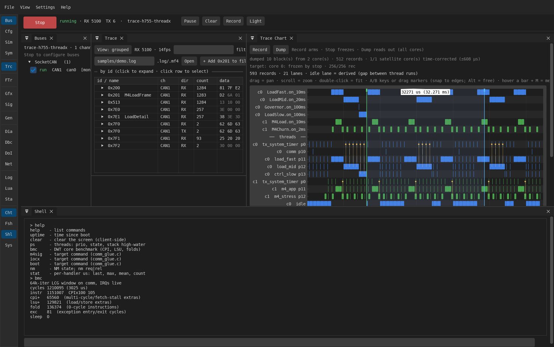The width and height of the screenshot is (554, 347).
Task: Switch to Light theme button
Action: coord(256,21)
